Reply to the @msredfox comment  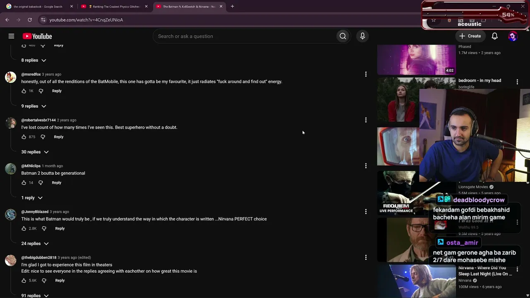click(57, 91)
